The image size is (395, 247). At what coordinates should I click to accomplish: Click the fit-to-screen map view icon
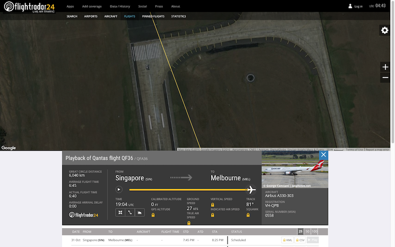[120, 213]
